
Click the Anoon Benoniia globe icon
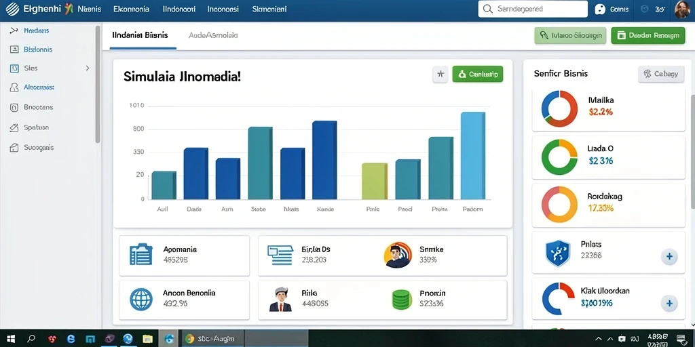(x=141, y=299)
